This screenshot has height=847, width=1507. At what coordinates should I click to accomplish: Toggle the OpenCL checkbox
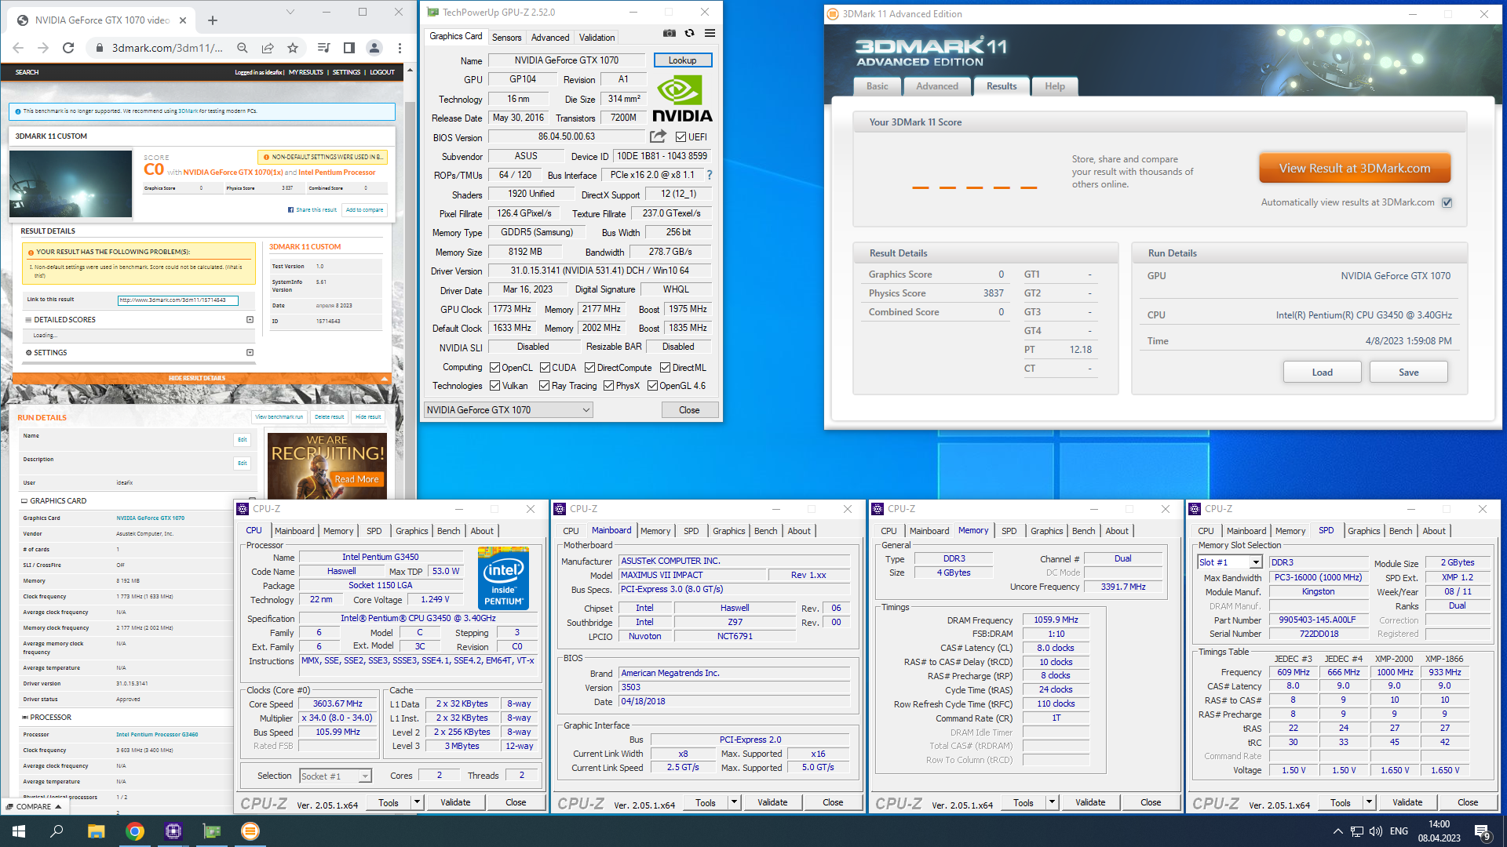click(495, 368)
